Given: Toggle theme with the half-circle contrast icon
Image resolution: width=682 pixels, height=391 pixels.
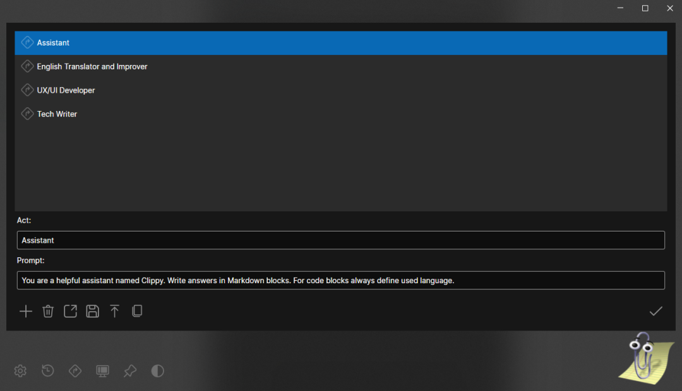Looking at the screenshot, I should point(157,371).
